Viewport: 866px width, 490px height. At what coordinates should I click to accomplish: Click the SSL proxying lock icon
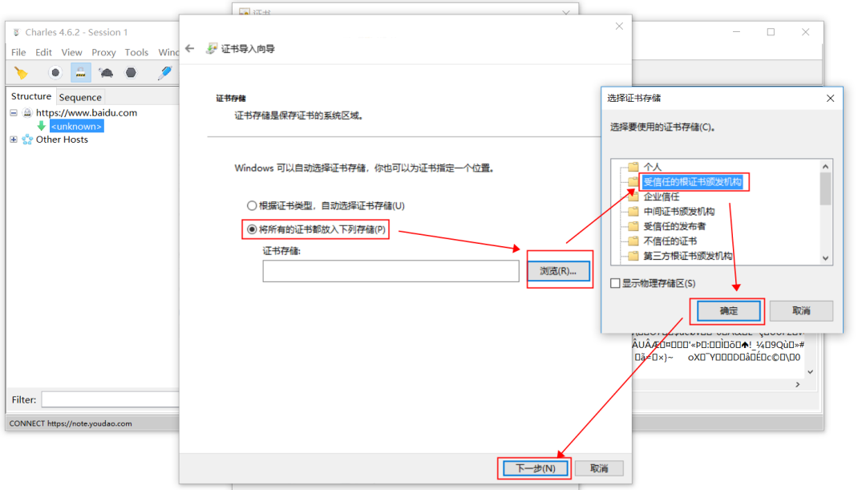click(81, 72)
